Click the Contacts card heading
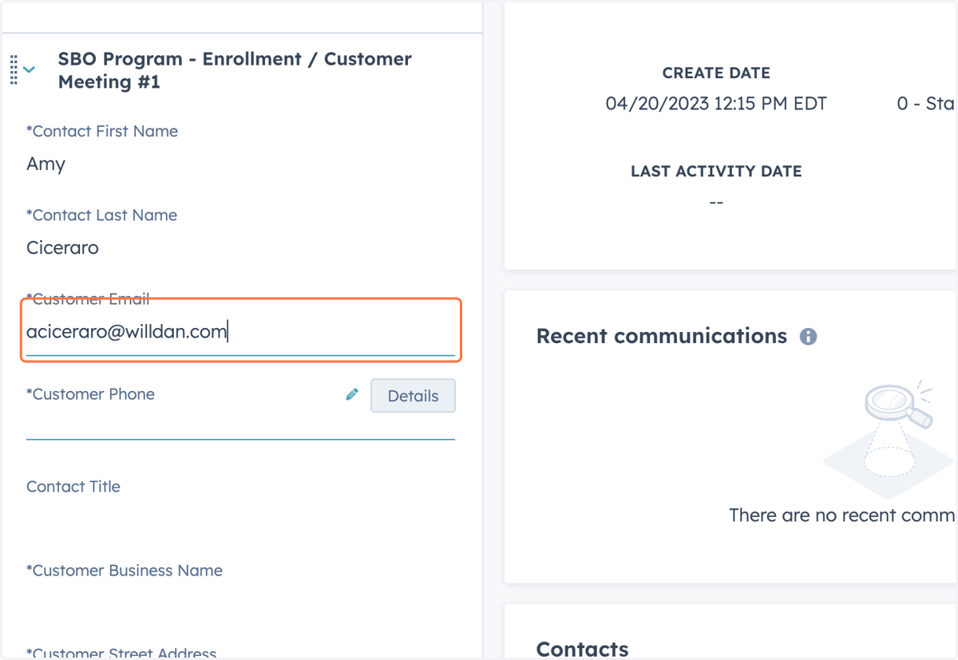Image resolution: width=958 pixels, height=660 pixels. 583,650
